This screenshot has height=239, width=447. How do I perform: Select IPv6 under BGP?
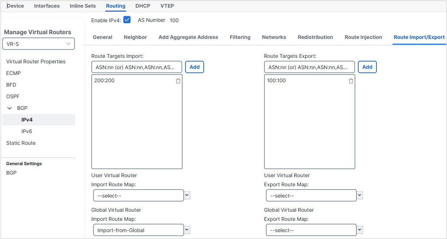27,131
